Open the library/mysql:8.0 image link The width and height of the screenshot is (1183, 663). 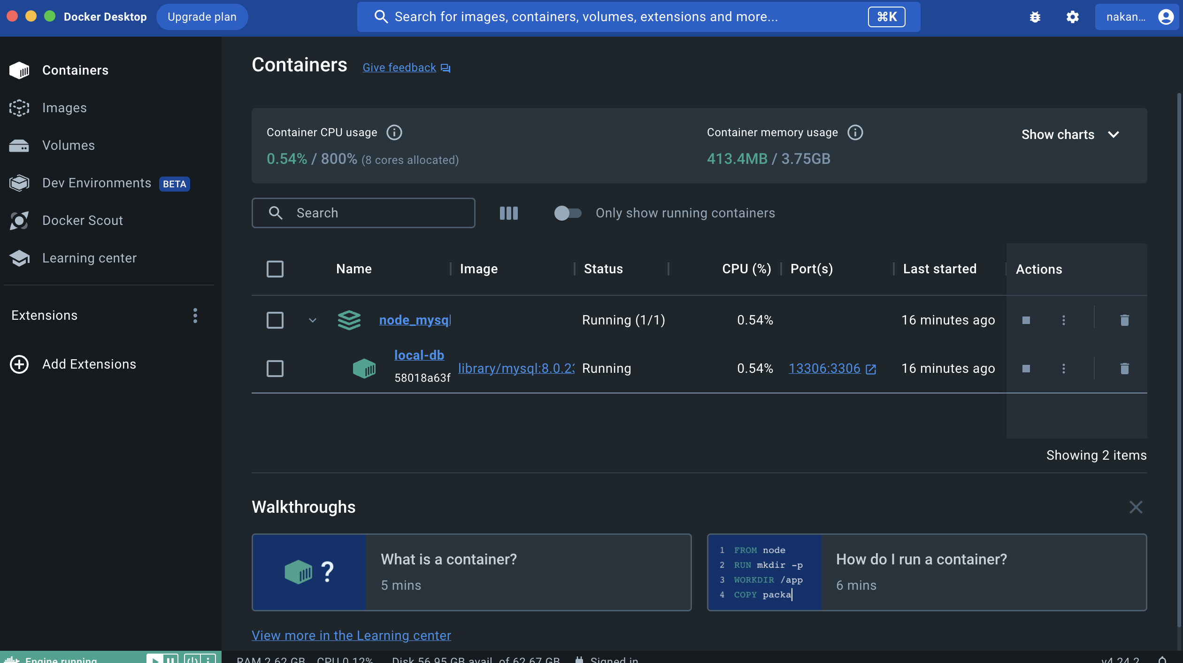(x=516, y=369)
